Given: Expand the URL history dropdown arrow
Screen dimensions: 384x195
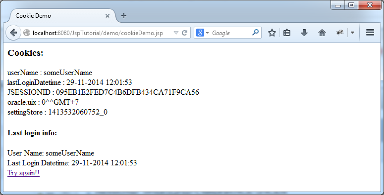Looking at the screenshot, I should tap(176, 33).
